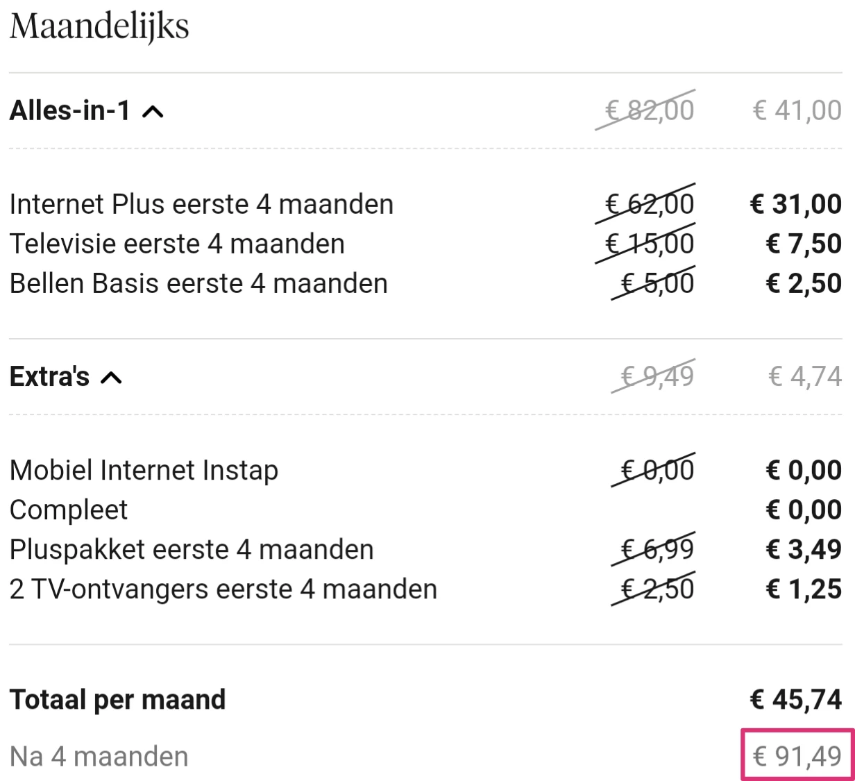Screen dimensions: 855x781
Task: Select the Televisie eerste 4 maanden row
Action: click(x=177, y=244)
